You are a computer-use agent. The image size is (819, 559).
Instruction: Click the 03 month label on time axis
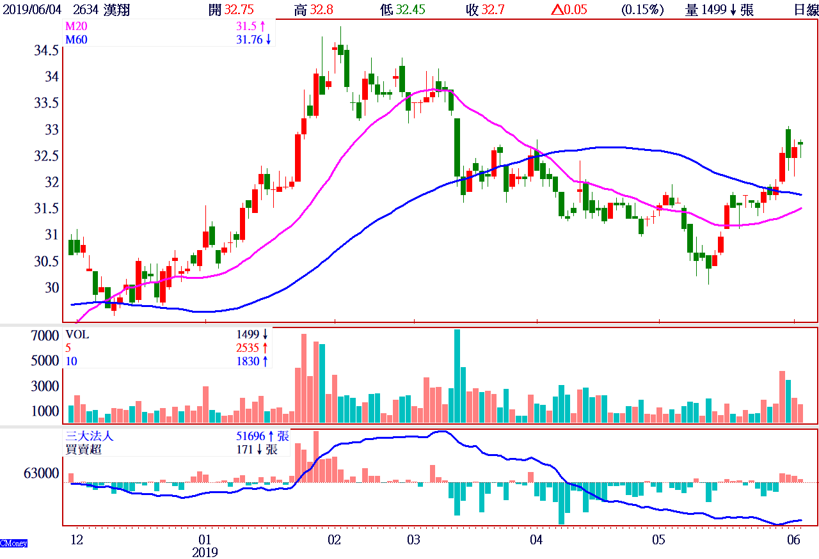[413, 540]
